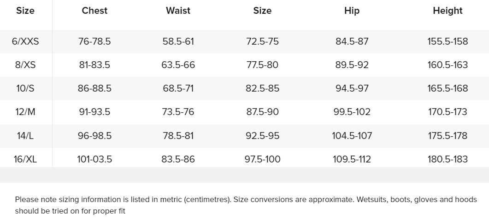Select the 8/XS size row label
Screen dimensions: 489x220
click(x=25, y=65)
